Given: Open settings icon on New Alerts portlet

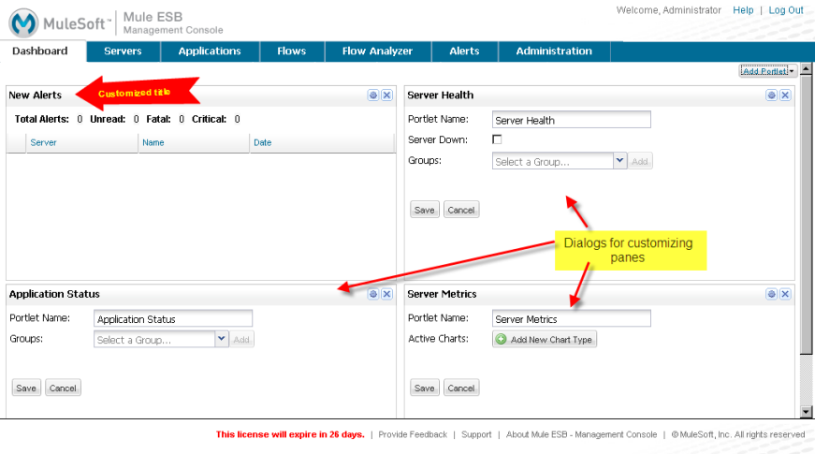Looking at the screenshot, I should [x=372, y=95].
